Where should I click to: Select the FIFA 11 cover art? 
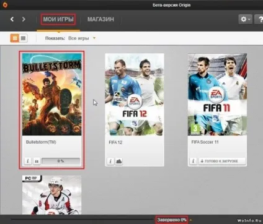217,95
